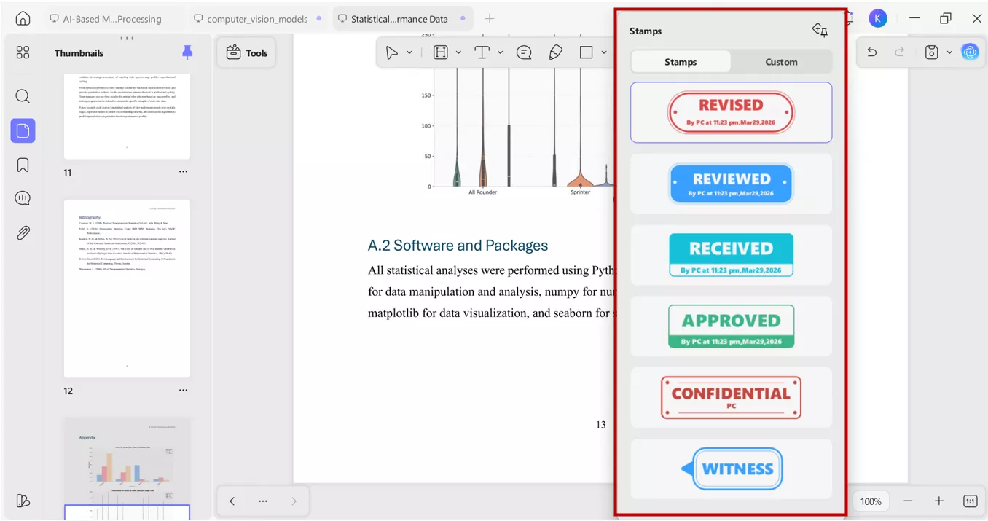Select the Appendix page thumbnail
988x521 pixels.
(127, 468)
